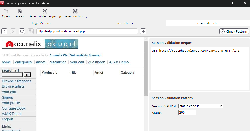The height and width of the screenshot is (131, 250).
Task: Reload the current page
Action: (x=22, y=31)
